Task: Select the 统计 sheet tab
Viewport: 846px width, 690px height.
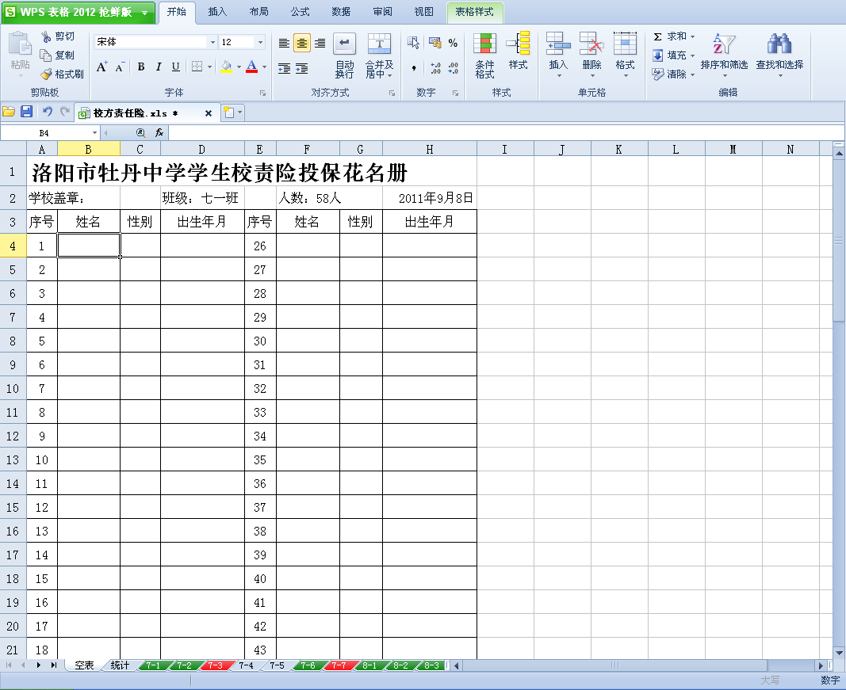Action: click(120, 665)
